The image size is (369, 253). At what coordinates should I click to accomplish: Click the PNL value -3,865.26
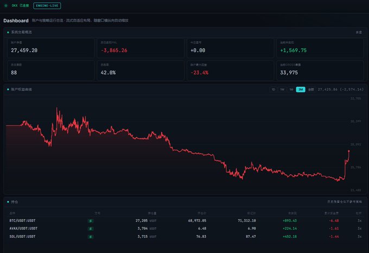114,50
